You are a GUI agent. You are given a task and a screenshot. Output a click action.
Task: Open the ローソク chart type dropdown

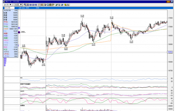pyautogui.click(x=8, y=5)
